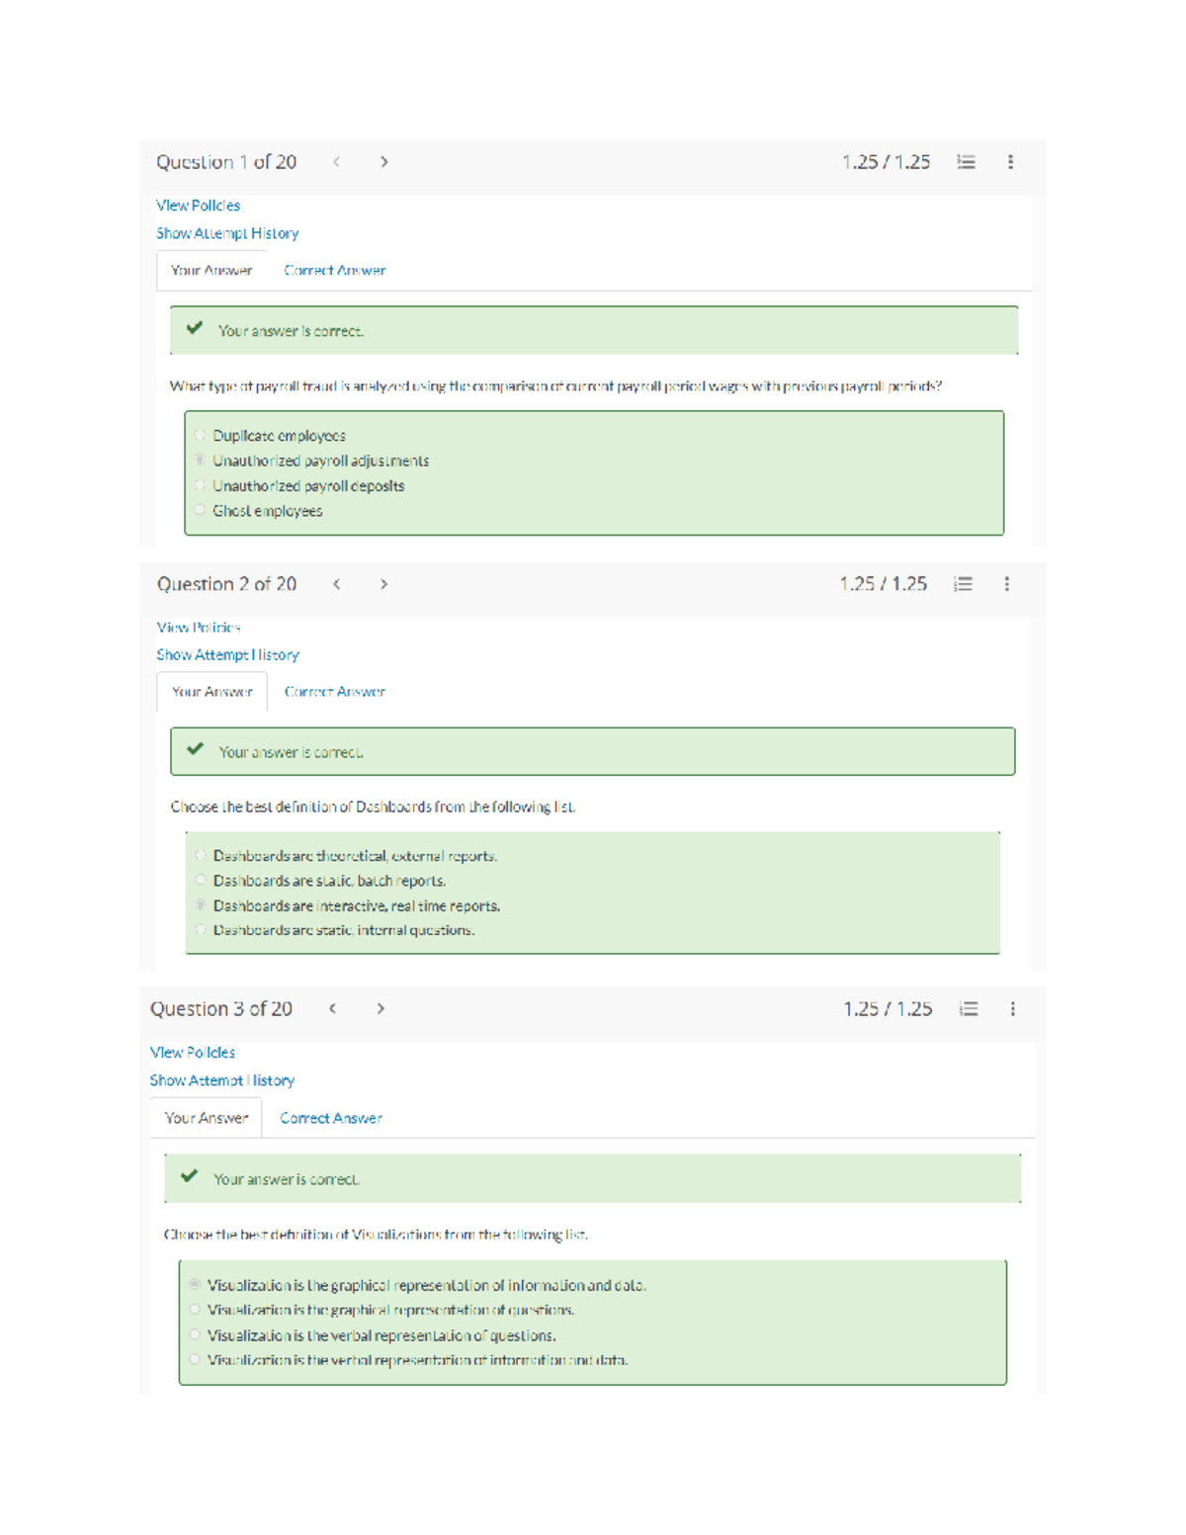Open question list icon for Question 1

point(966,162)
